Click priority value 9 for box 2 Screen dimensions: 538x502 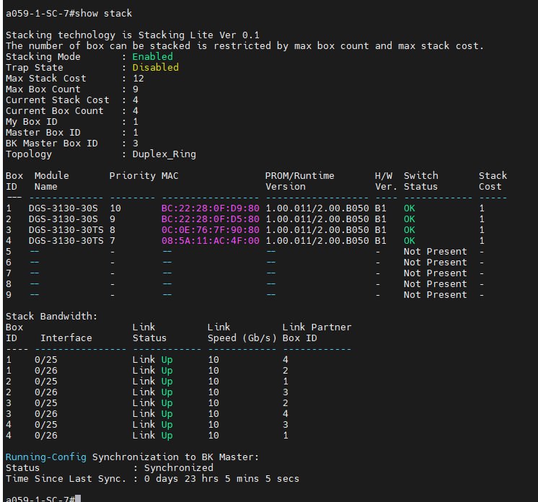pos(113,219)
